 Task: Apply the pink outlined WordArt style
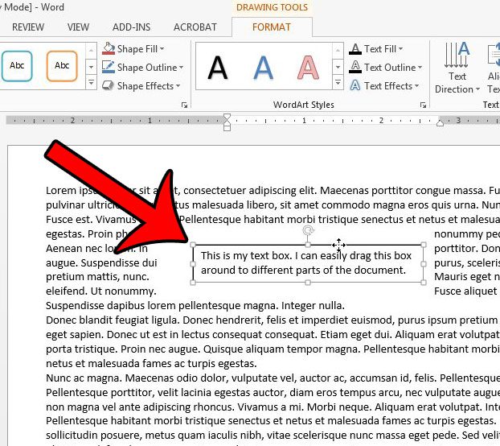point(308,68)
